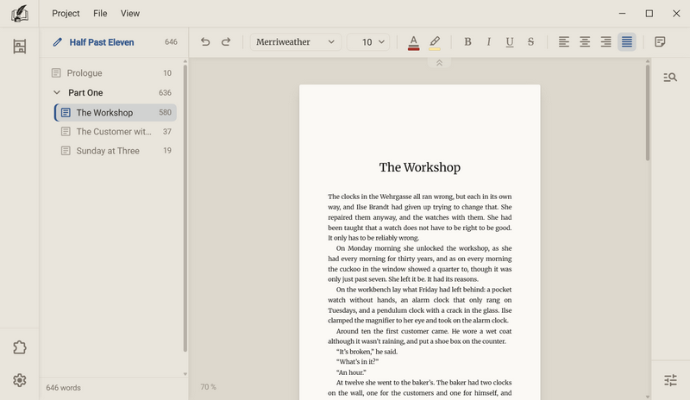This screenshot has height=400, width=690.
Task: Collapse the Part One section
Action: (57, 92)
